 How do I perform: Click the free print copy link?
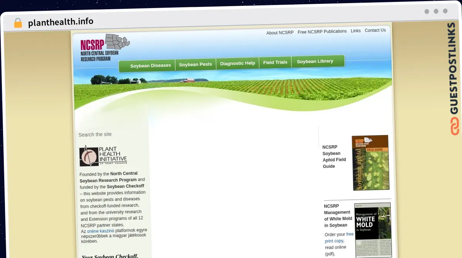(x=339, y=238)
